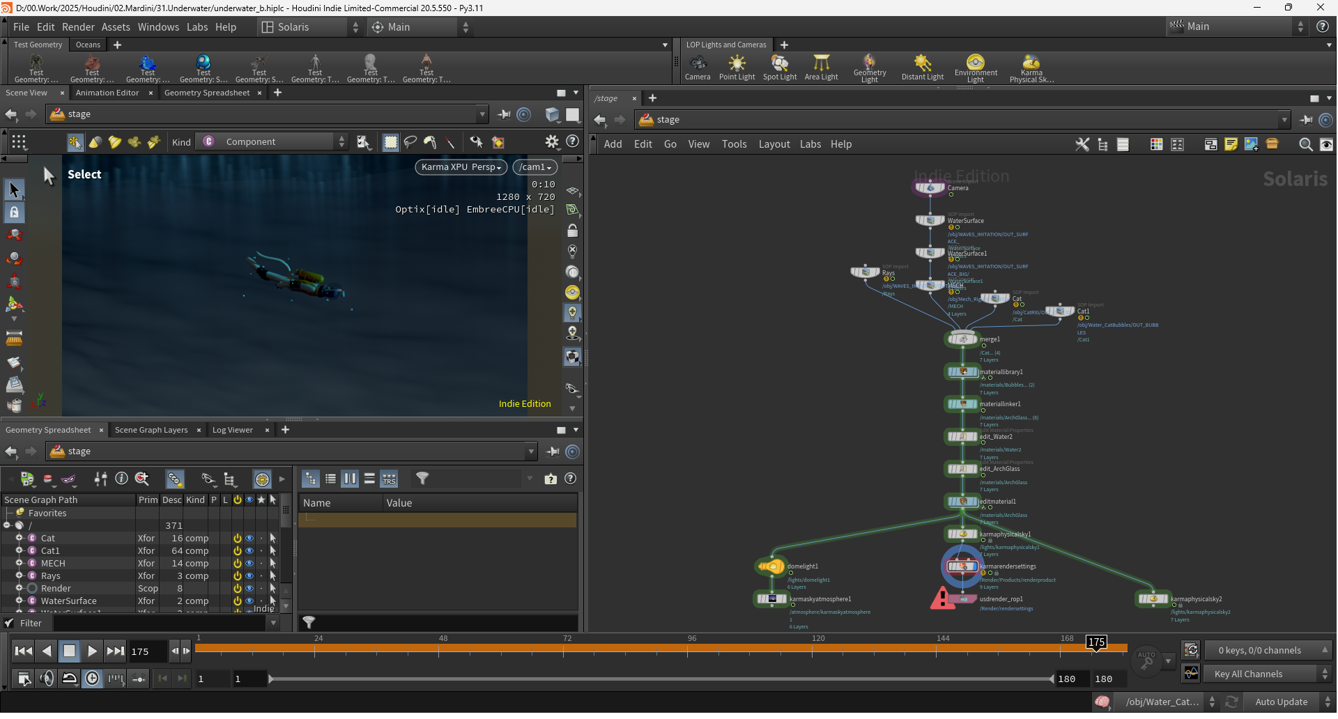Toggle visibility eye for the Cat prim

[x=249, y=539]
